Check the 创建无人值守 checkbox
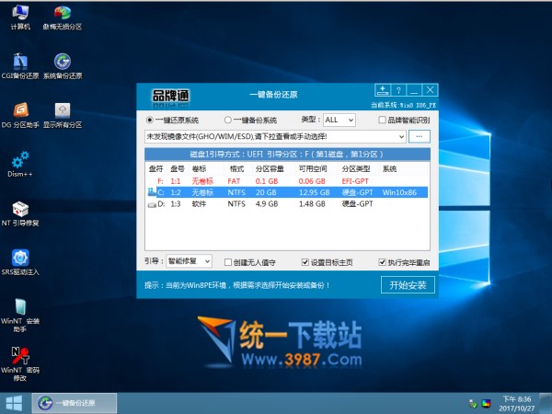This screenshot has height=414, width=552. 227,261
